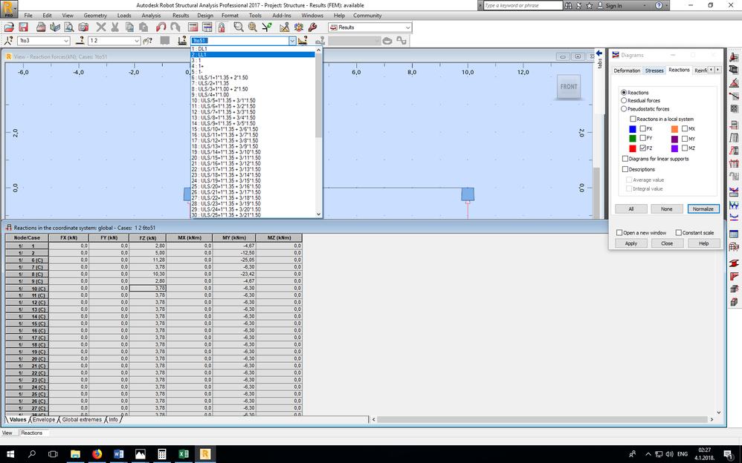Save project with the red floppy icon

tap(23, 27)
